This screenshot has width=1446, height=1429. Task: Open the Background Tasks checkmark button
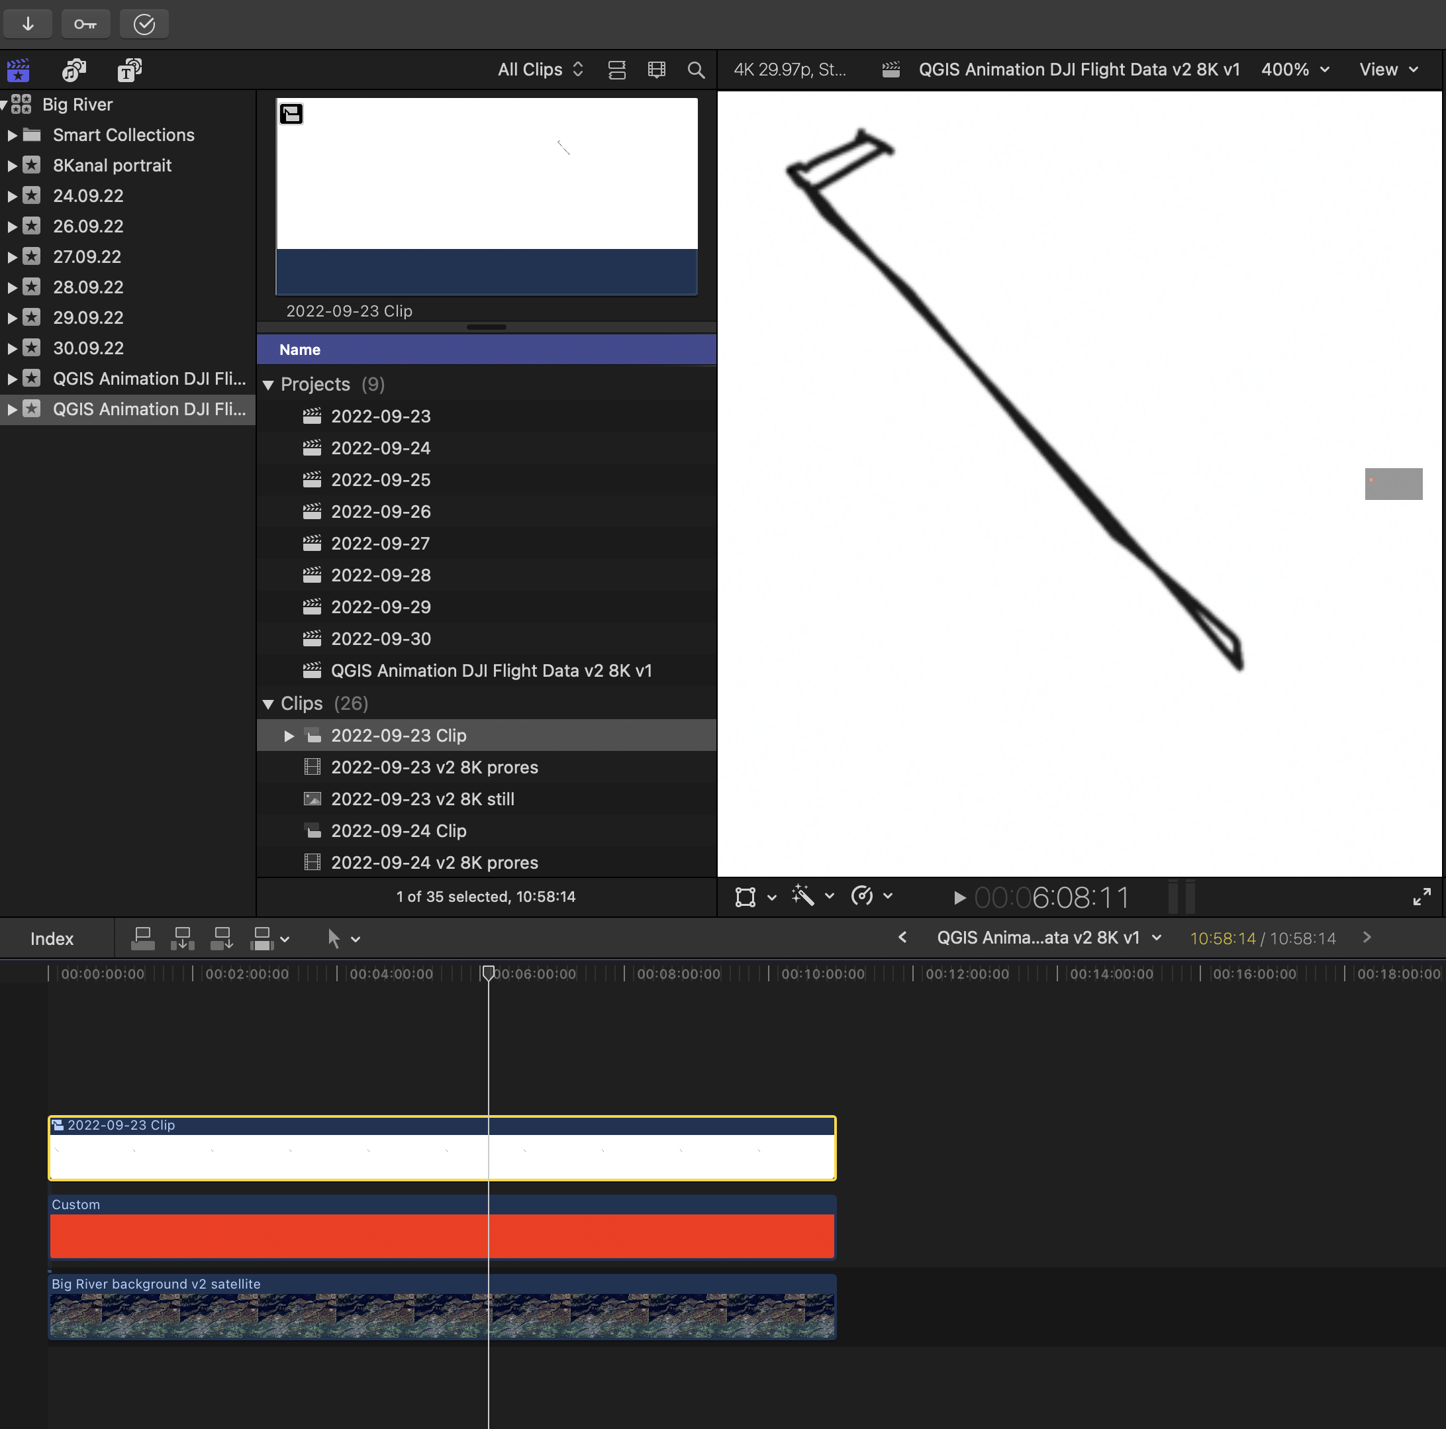coord(144,24)
